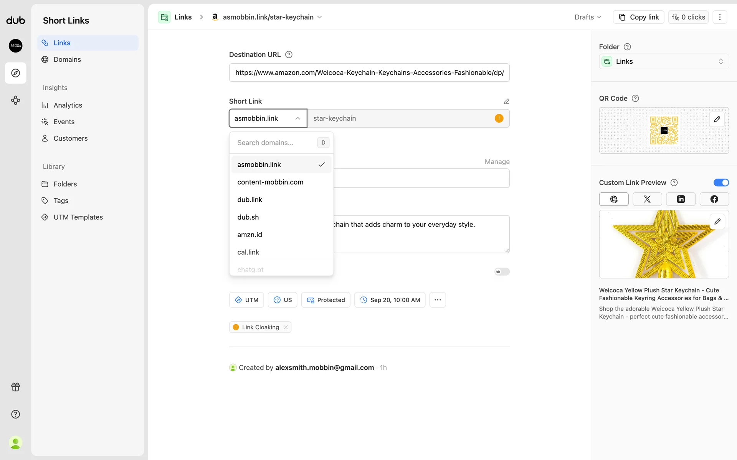
Task: Choose dub.sh from domain list
Action: [x=248, y=217]
